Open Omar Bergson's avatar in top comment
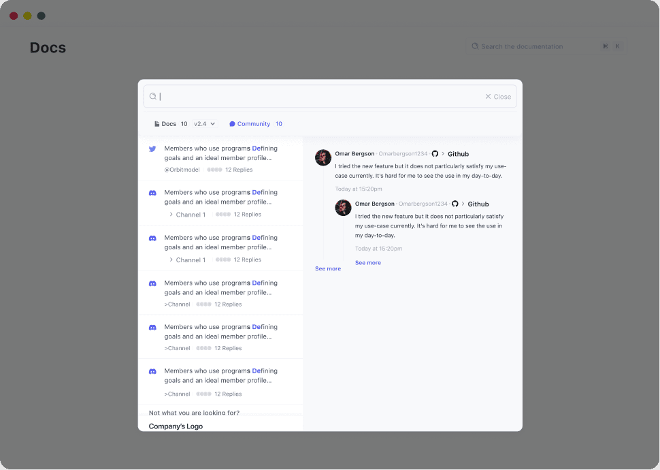 tap(323, 157)
